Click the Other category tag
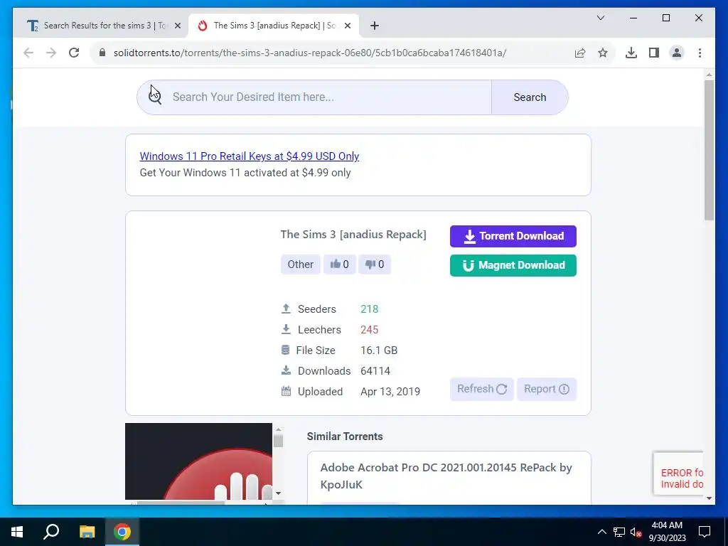728x546 pixels. (301, 264)
